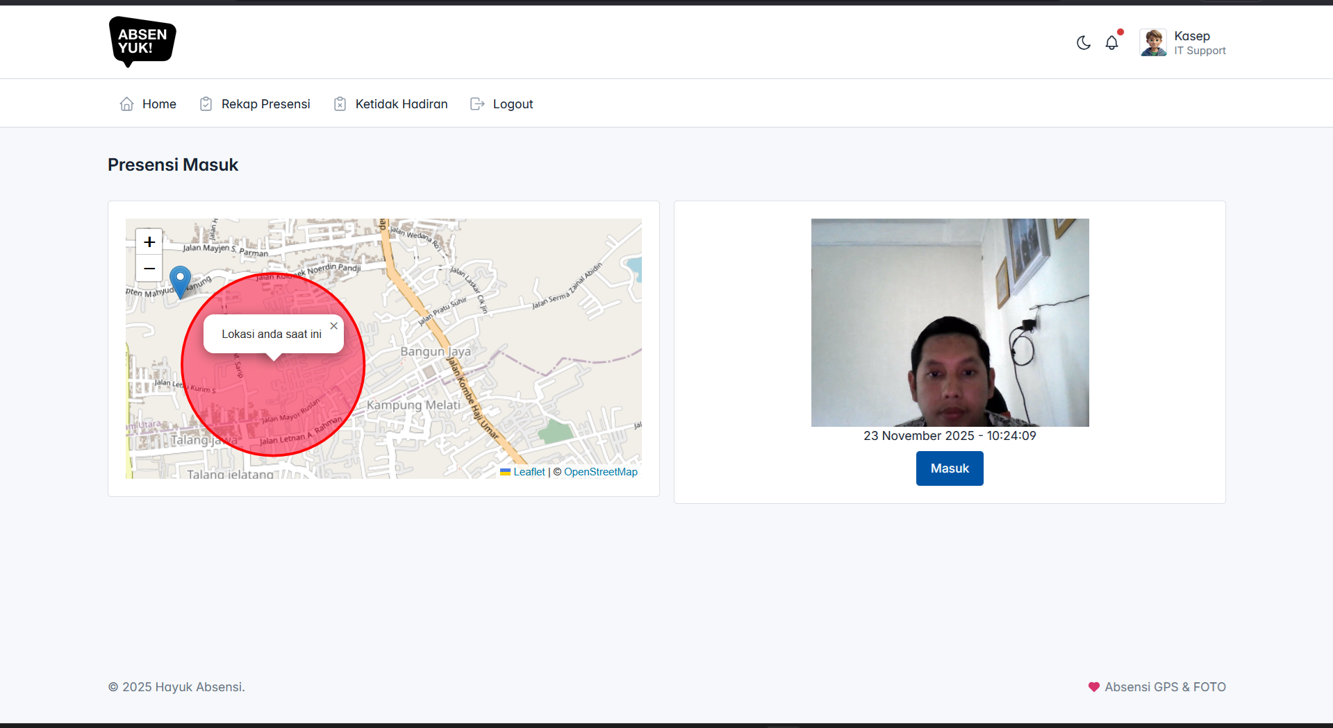
Task: Open the OpenStreetMap attribution link
Action: pyautogui.click(x=601, y=472)
